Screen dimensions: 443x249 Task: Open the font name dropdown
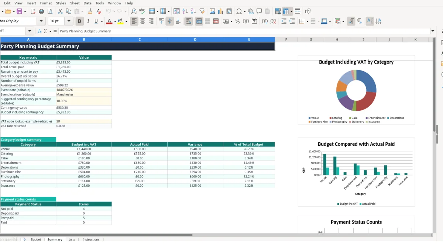(41, 21)
